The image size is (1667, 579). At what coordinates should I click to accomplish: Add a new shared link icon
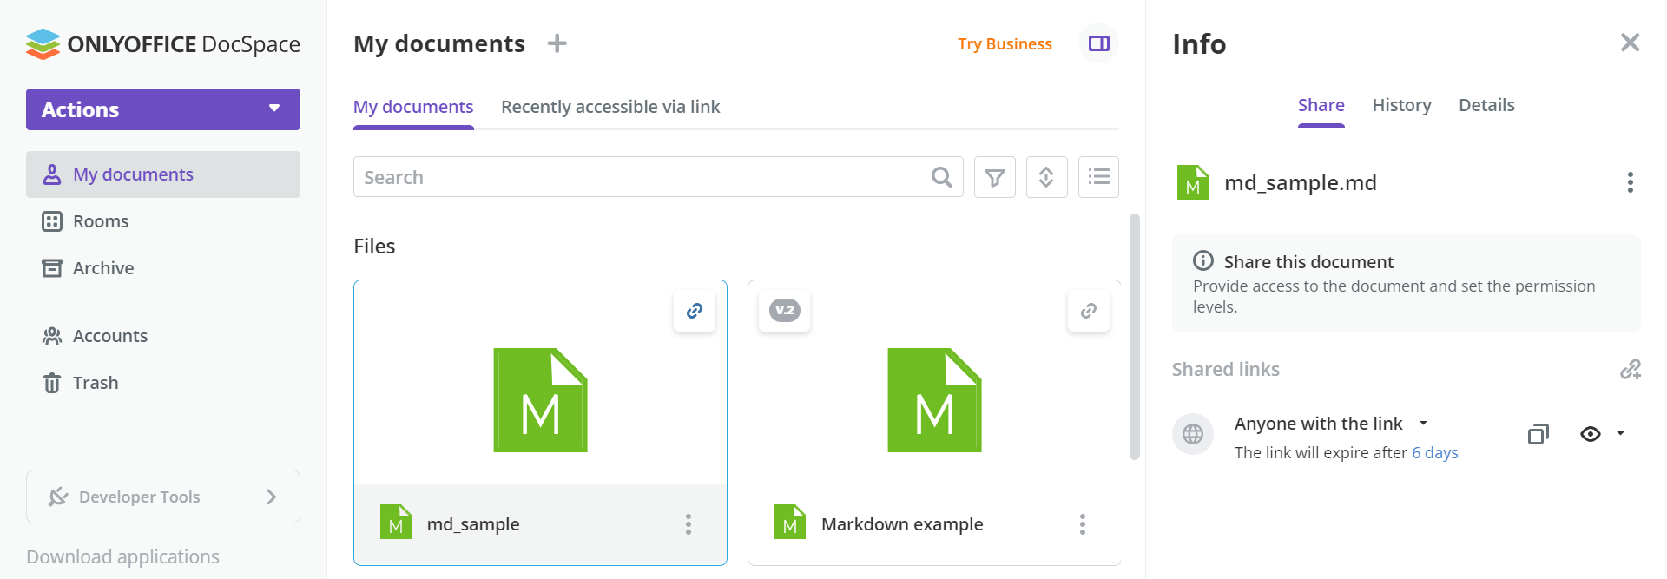1630,370
